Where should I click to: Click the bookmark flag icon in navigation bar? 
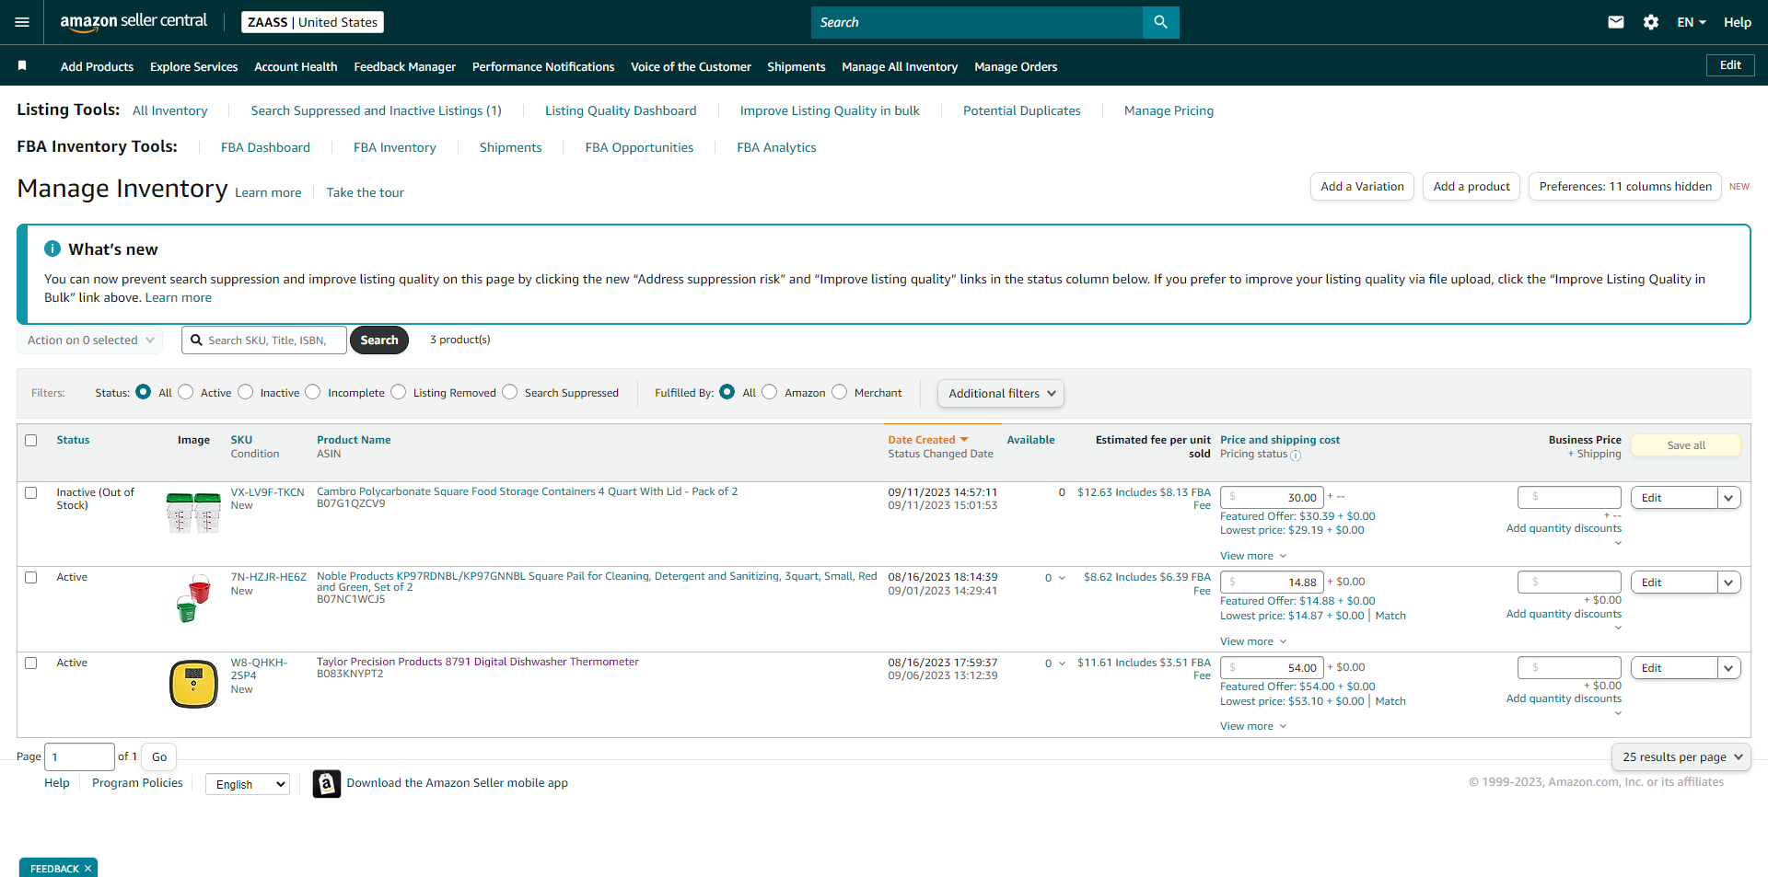pos(22,65)
